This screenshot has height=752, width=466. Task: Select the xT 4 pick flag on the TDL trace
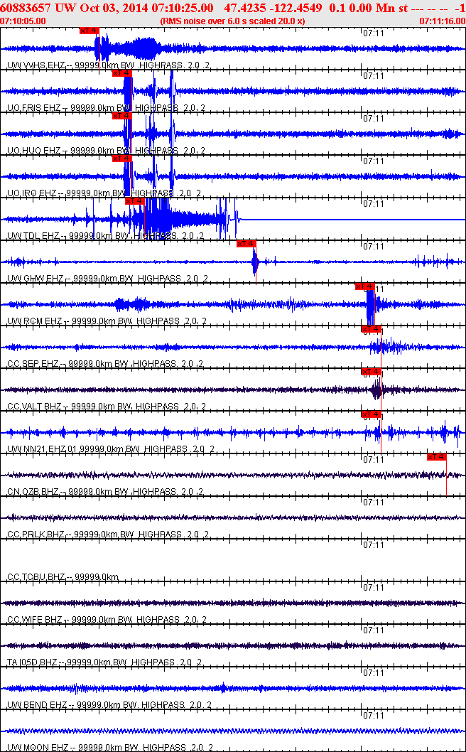tap(134, 201)
